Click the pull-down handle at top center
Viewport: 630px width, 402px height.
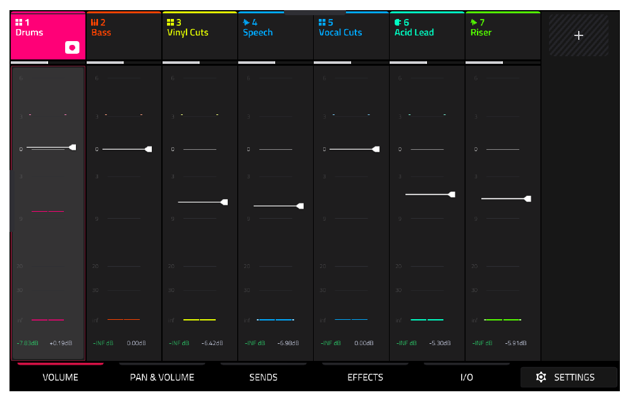315,13
